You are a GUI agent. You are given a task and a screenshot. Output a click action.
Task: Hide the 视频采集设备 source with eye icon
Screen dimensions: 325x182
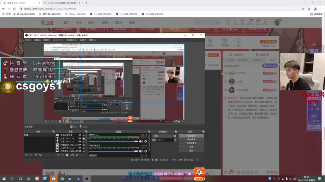pyautogui.click(x=80, y=135)
